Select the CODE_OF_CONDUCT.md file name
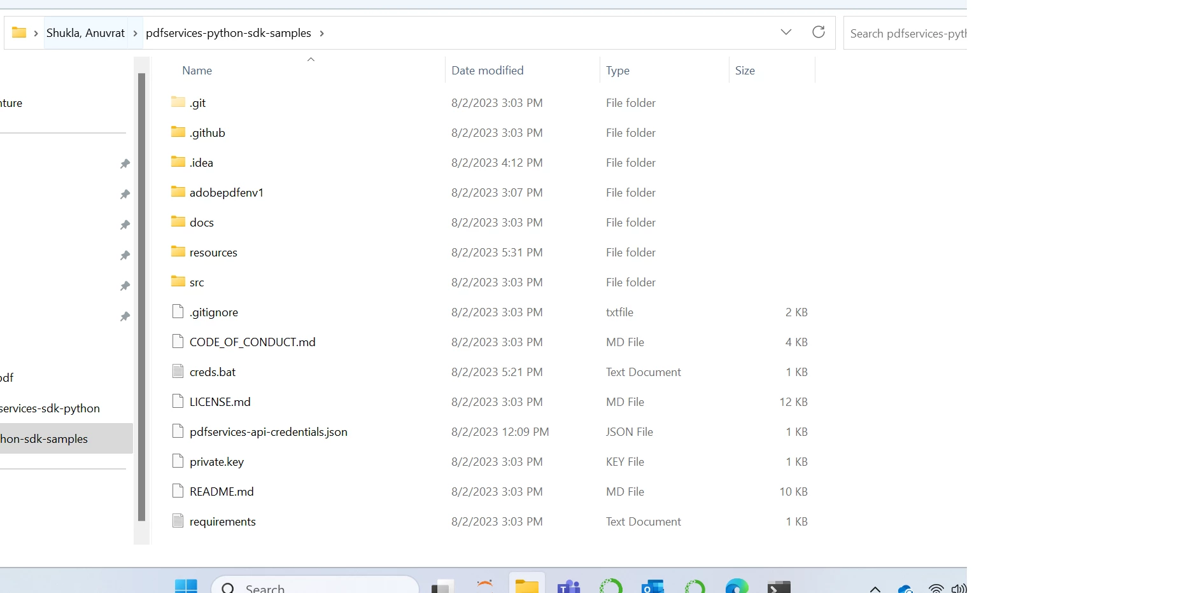This screenshot has width=1184, height=593. (x=253, y=342)
